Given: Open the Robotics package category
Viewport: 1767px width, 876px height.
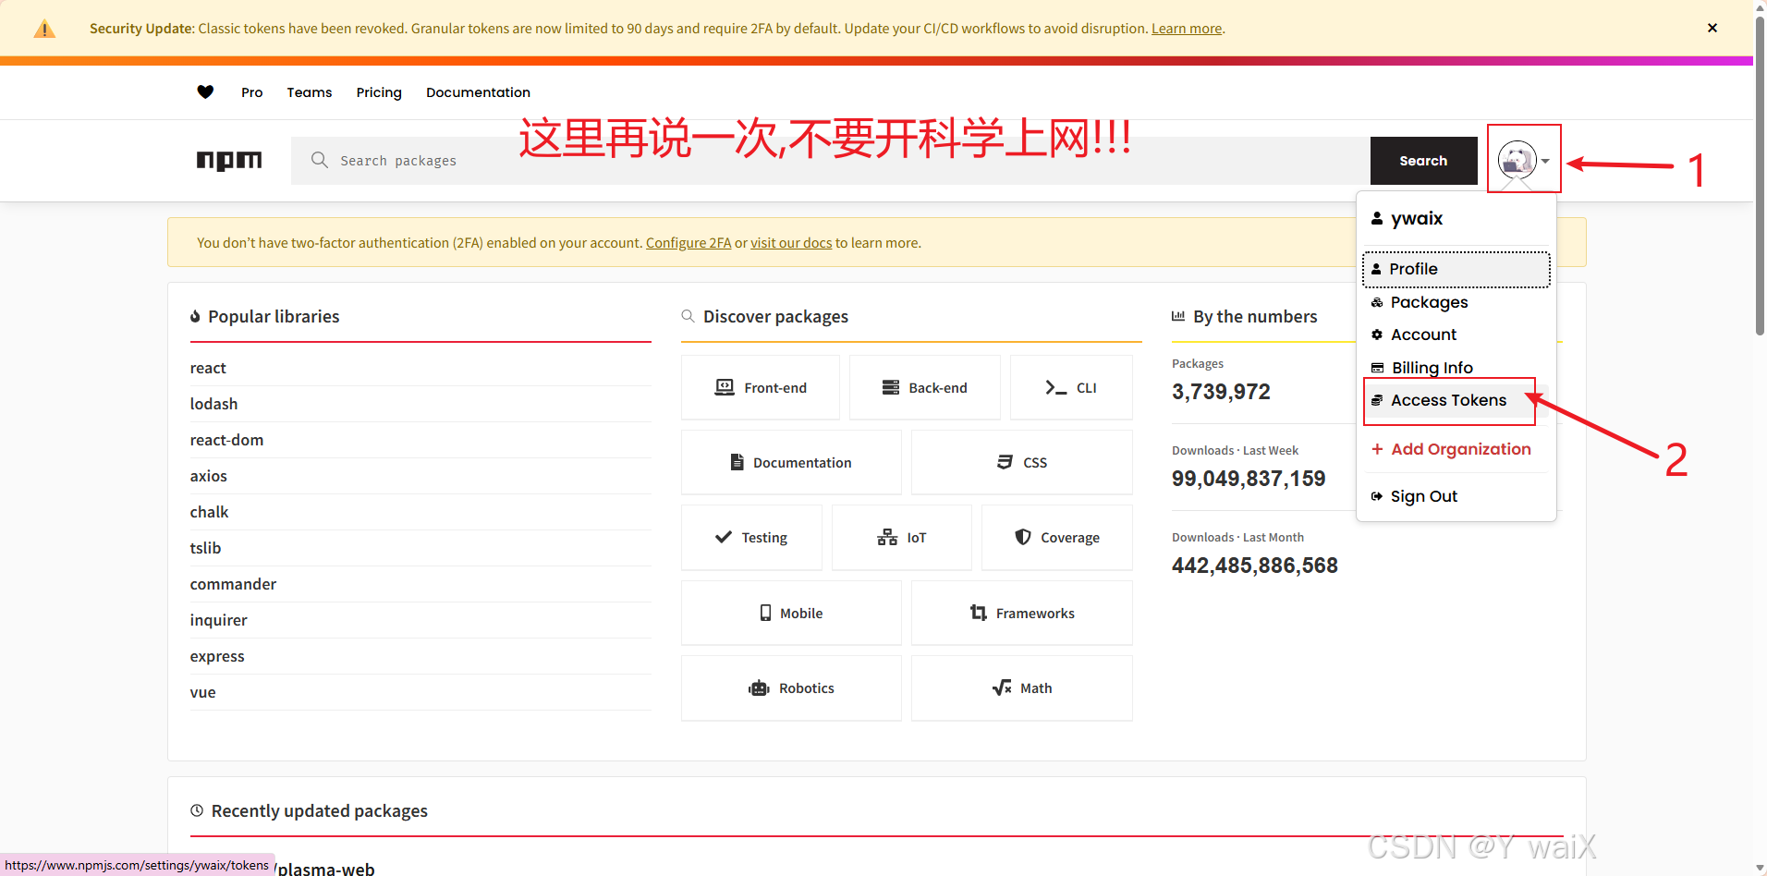Looking at the screenshot, I should coord(791,688).
